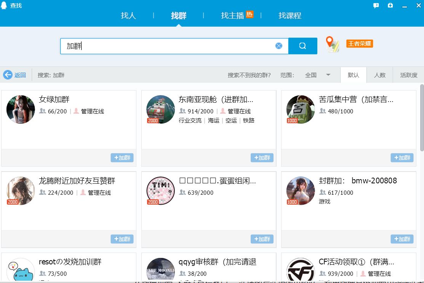Join 女绿加群 with +加群 button
This screenshot has height=283, width=424.
(x=122, y=158)
